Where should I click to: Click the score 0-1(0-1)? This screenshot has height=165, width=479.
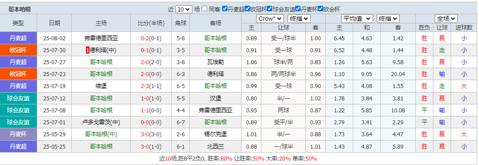tap(151, 50)
